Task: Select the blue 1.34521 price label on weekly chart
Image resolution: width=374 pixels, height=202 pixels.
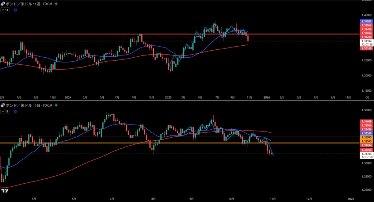Action: coord(366,22)
